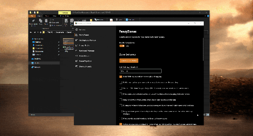
Task: Open PowerRename settings
Action: click(85, 56)
